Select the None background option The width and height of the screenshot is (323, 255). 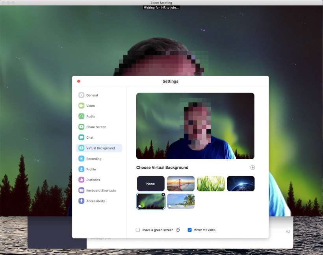click(150, 184)
